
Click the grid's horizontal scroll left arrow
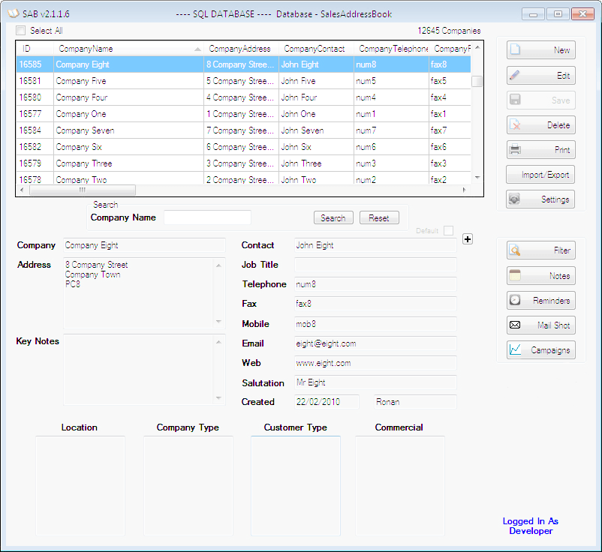[22, 190]
